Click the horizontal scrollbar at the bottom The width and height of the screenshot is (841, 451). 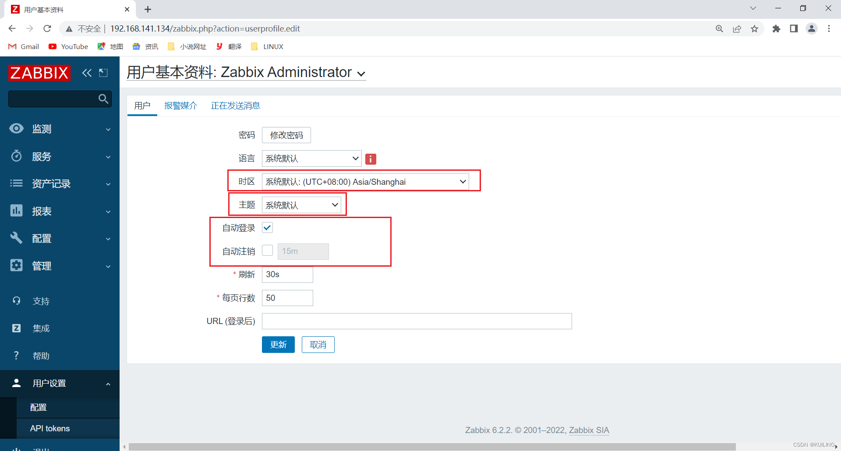[x=432, y=447]
